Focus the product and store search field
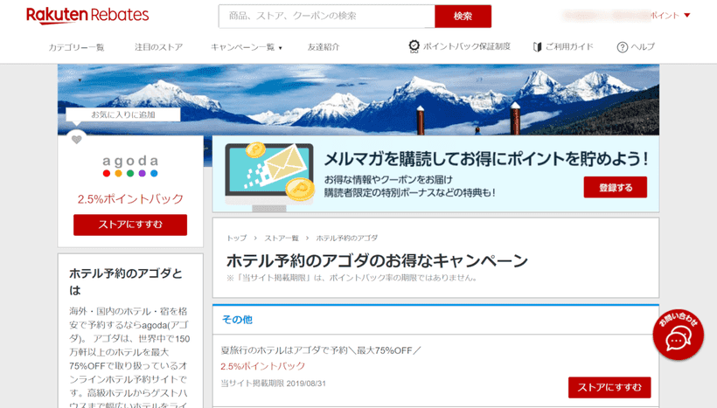This screenshot has height=408, width=717. click(326, 16)
